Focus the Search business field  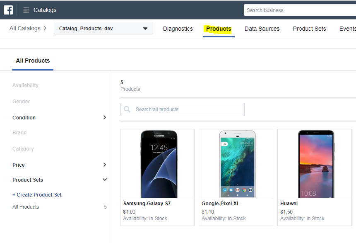click(300, 10)
